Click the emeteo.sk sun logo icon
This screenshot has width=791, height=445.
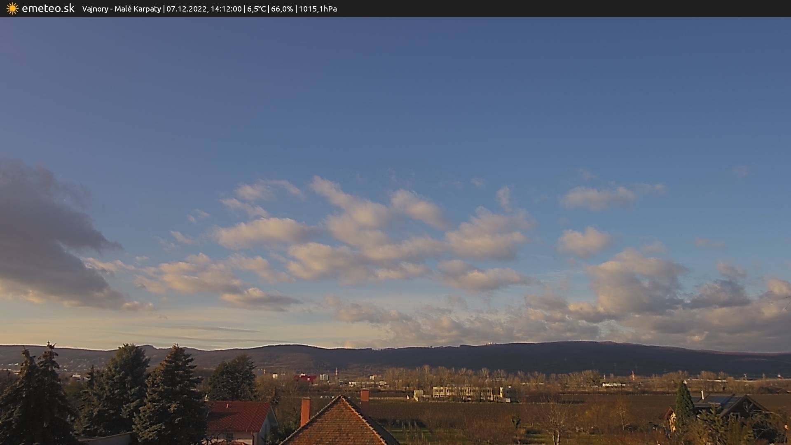tap(12, 9)
